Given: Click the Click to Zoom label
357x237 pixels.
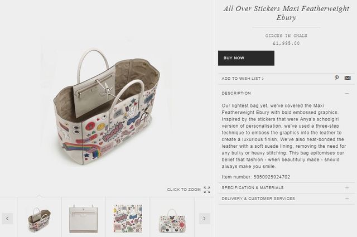Looking at the screenshot, I should point(184,190).
